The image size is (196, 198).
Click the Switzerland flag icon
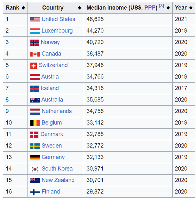point(34,66)
